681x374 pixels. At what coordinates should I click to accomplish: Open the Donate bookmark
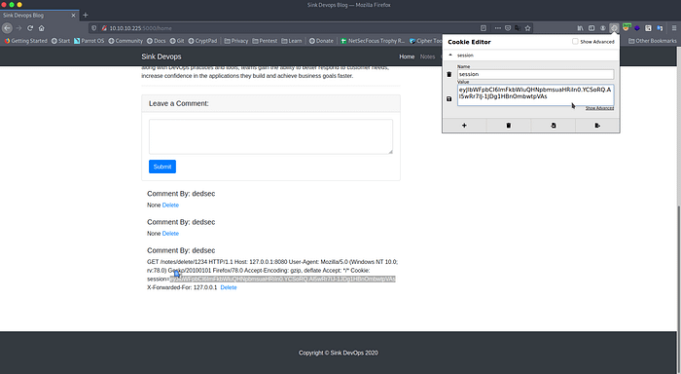(321, 41)
